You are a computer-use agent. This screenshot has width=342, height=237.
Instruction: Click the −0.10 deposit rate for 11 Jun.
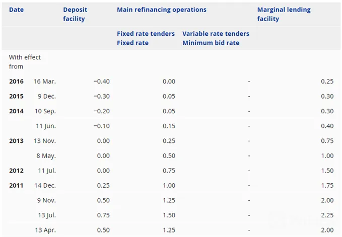click(x=102, y=126)
